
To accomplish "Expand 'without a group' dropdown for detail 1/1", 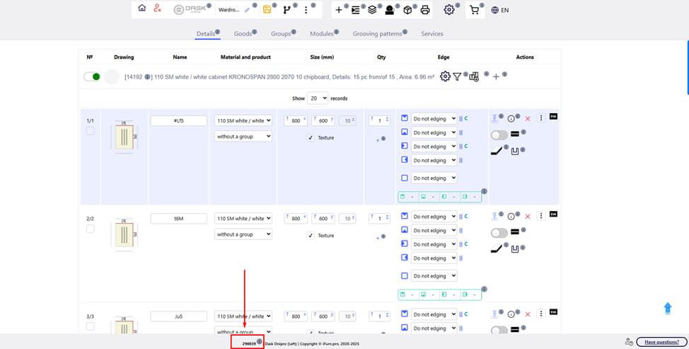I will (243, 137).
